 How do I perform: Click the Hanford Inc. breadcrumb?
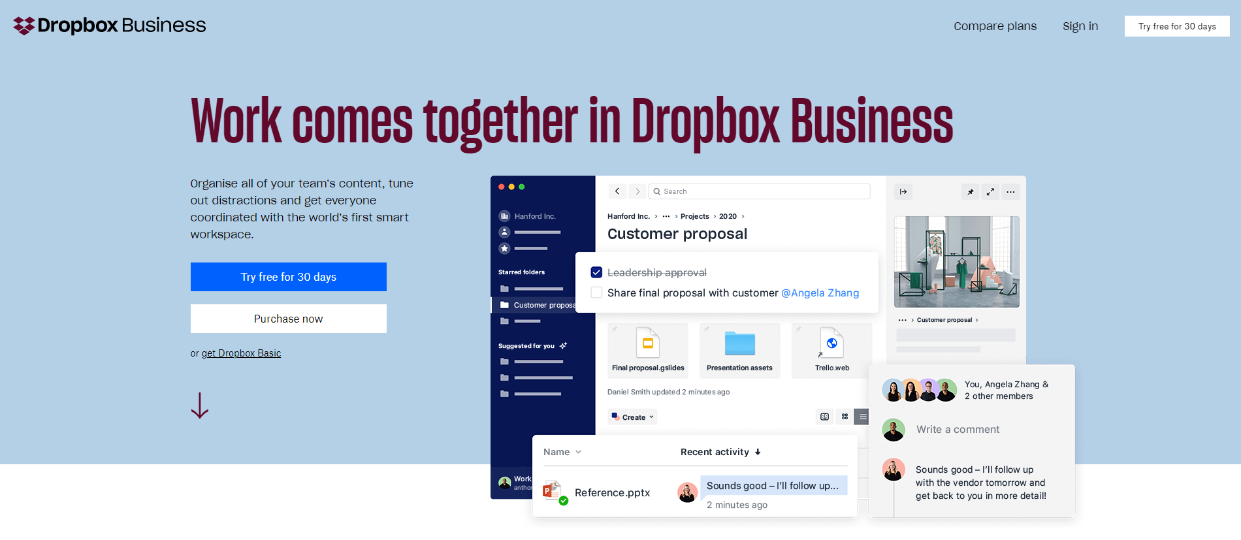(628, 216)
